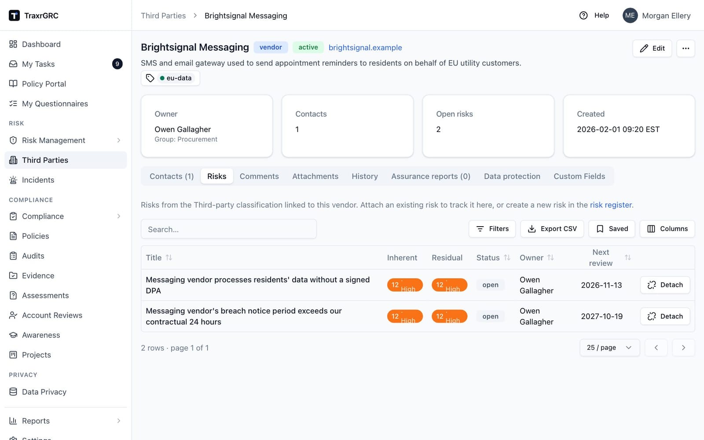Sort by Next review column

(628, 257)
